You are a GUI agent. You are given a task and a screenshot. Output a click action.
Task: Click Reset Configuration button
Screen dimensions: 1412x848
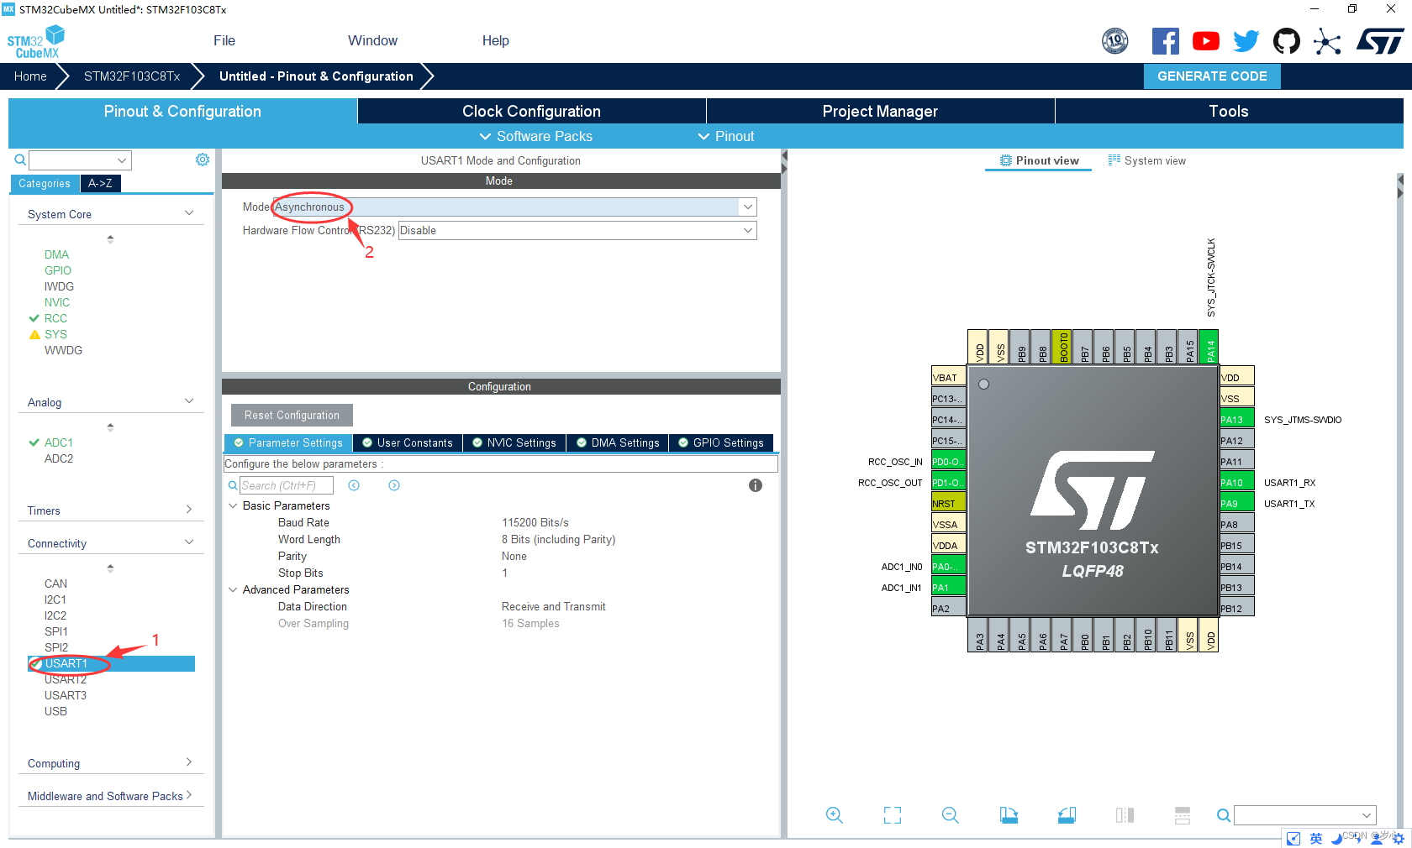(292, 415)
